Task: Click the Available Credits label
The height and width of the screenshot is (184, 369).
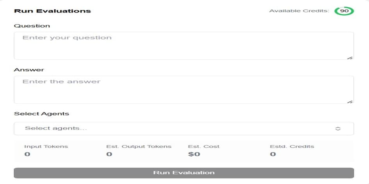Action: [299, 11]
